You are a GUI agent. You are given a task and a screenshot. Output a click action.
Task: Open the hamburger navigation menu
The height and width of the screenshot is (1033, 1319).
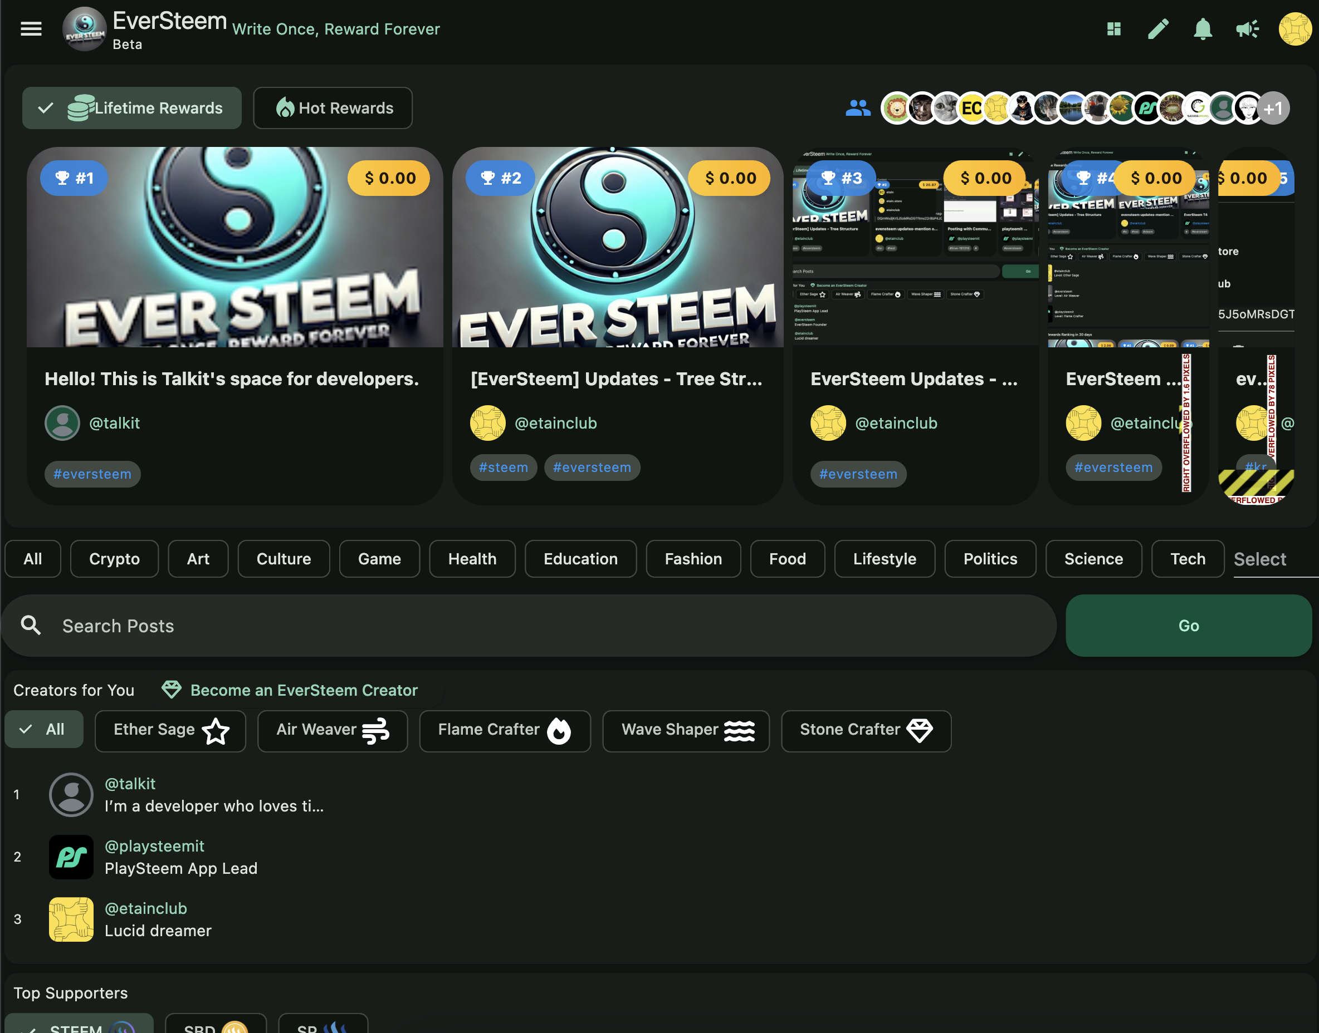[31, 28]
